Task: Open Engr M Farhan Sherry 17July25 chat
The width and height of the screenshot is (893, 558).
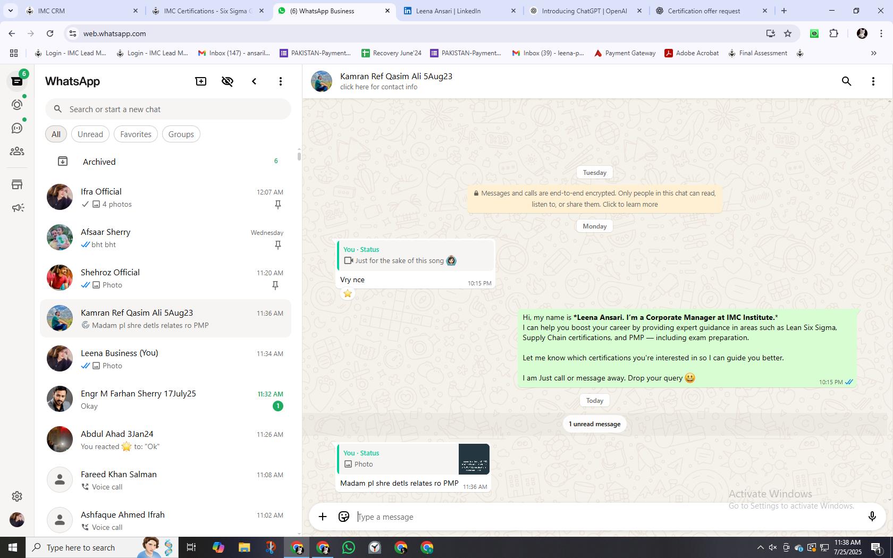Action: [x=166, y=400]
